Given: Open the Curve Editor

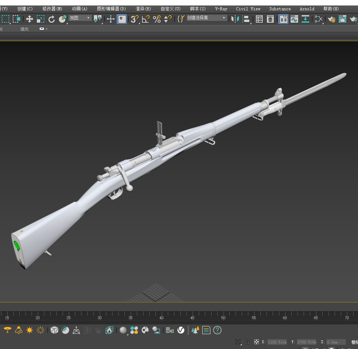Looking at the screenshot, I should point(294,19).
